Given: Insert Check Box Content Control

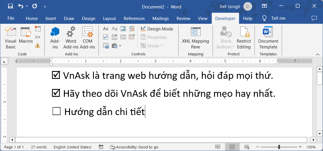Looking at the screenshot, I should [x=106, y=37].
